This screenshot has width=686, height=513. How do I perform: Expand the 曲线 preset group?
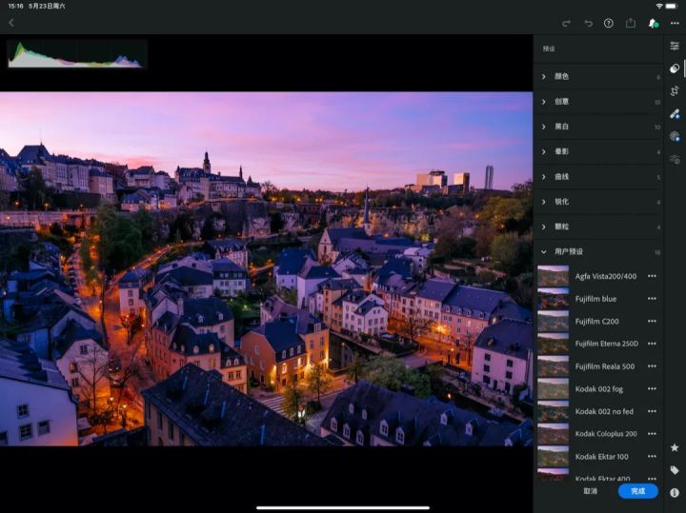coord(599,176)
